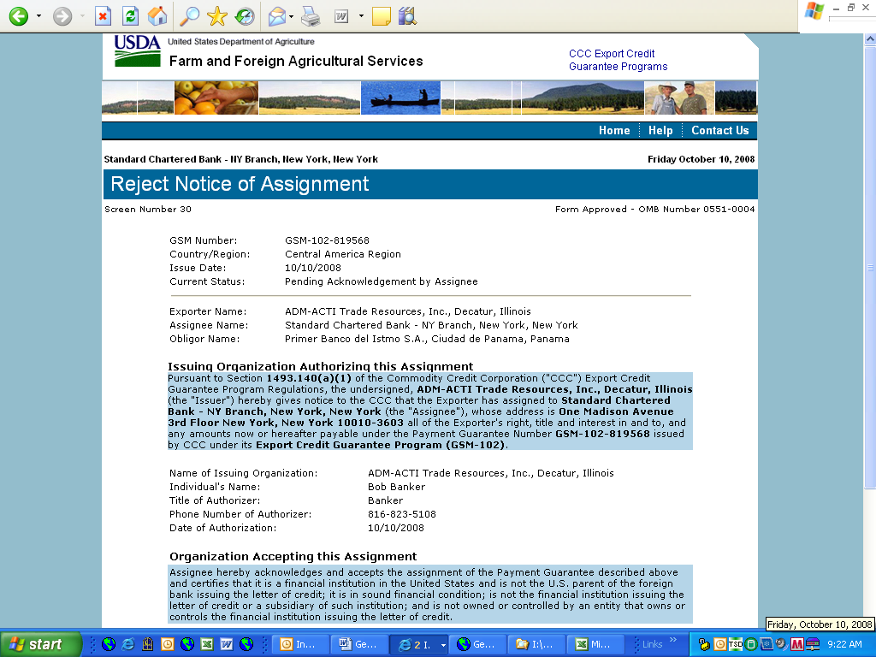
Task: Open Contact Us in the navigation bar
Action: [x=719, y=130]
